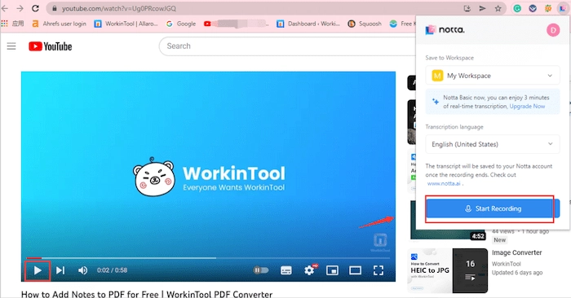Screen dimensions: 571x298
Task: Enter full screen video mode
Action: [378, 270]
